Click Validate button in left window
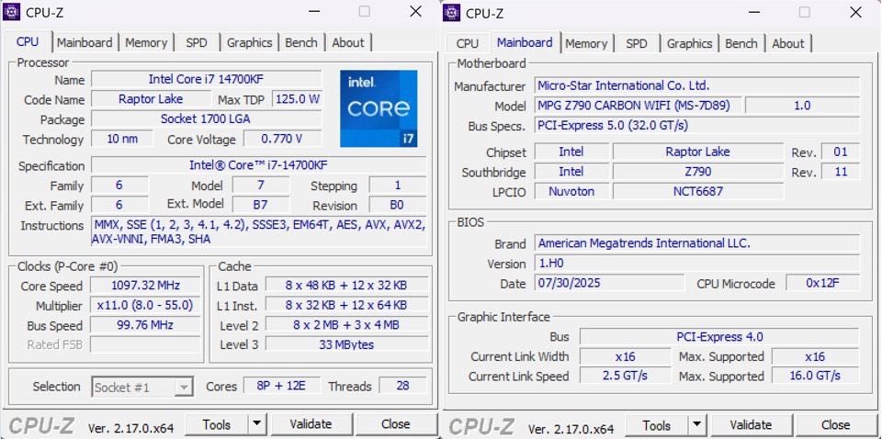The height and width of the screenshot is (439, 882). (311, 424)
